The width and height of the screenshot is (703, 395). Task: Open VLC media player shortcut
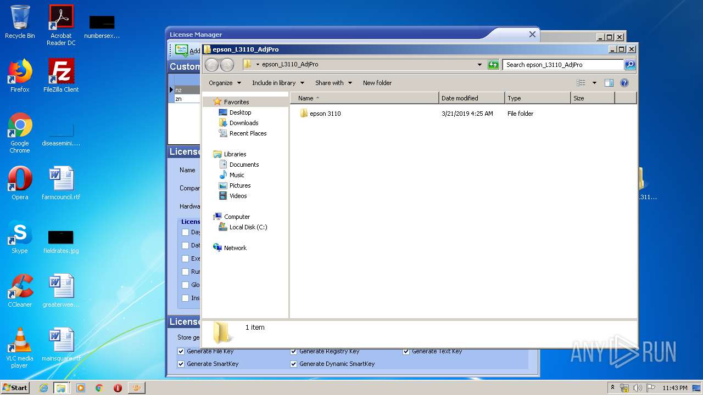pos(20,348)
